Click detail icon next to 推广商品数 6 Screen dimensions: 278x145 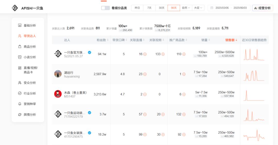point(184,94)
